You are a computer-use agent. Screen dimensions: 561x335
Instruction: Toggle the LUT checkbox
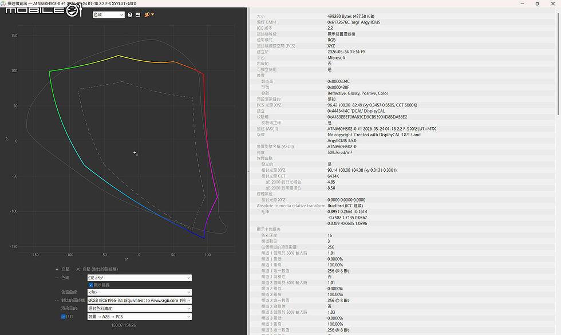point(64,317)
